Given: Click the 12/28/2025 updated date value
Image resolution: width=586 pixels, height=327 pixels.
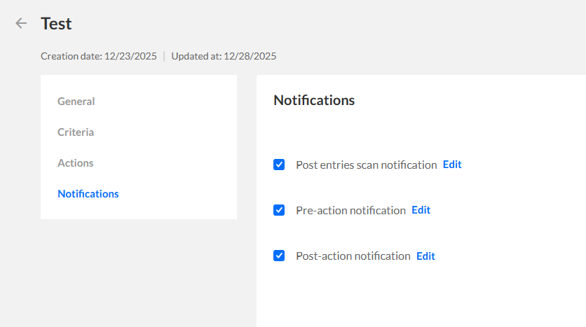Looking at the screenshot, I should tap(250, 56).
